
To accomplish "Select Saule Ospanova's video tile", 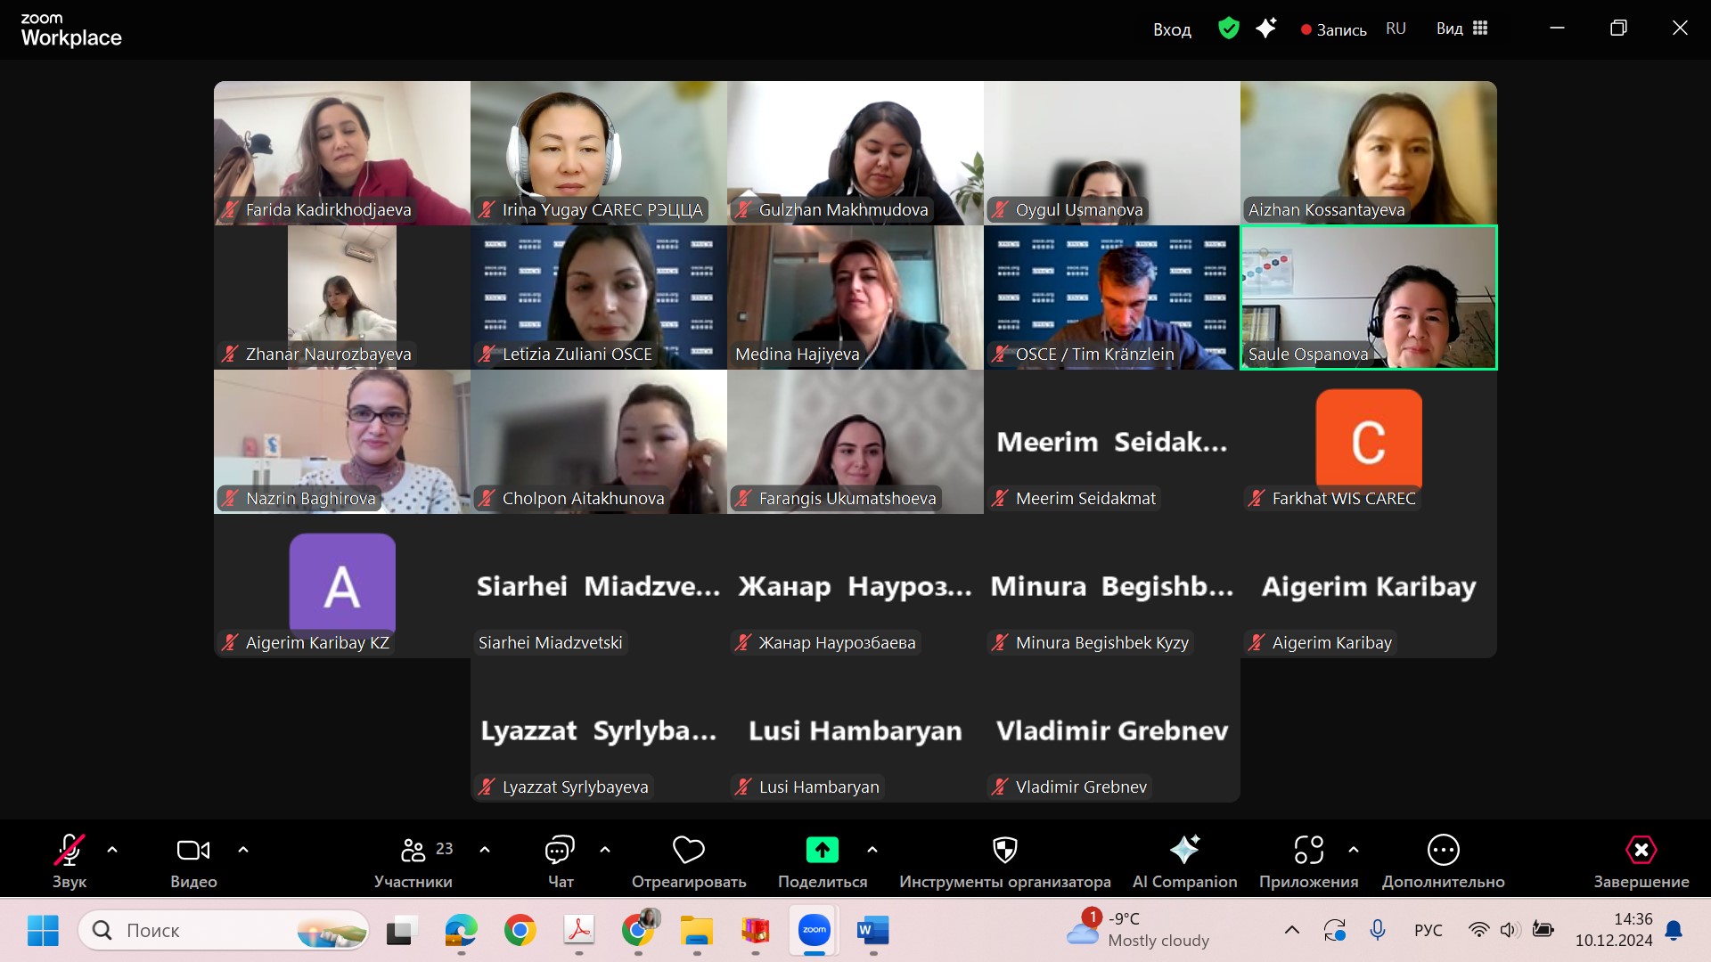I will coord(1368,298).
